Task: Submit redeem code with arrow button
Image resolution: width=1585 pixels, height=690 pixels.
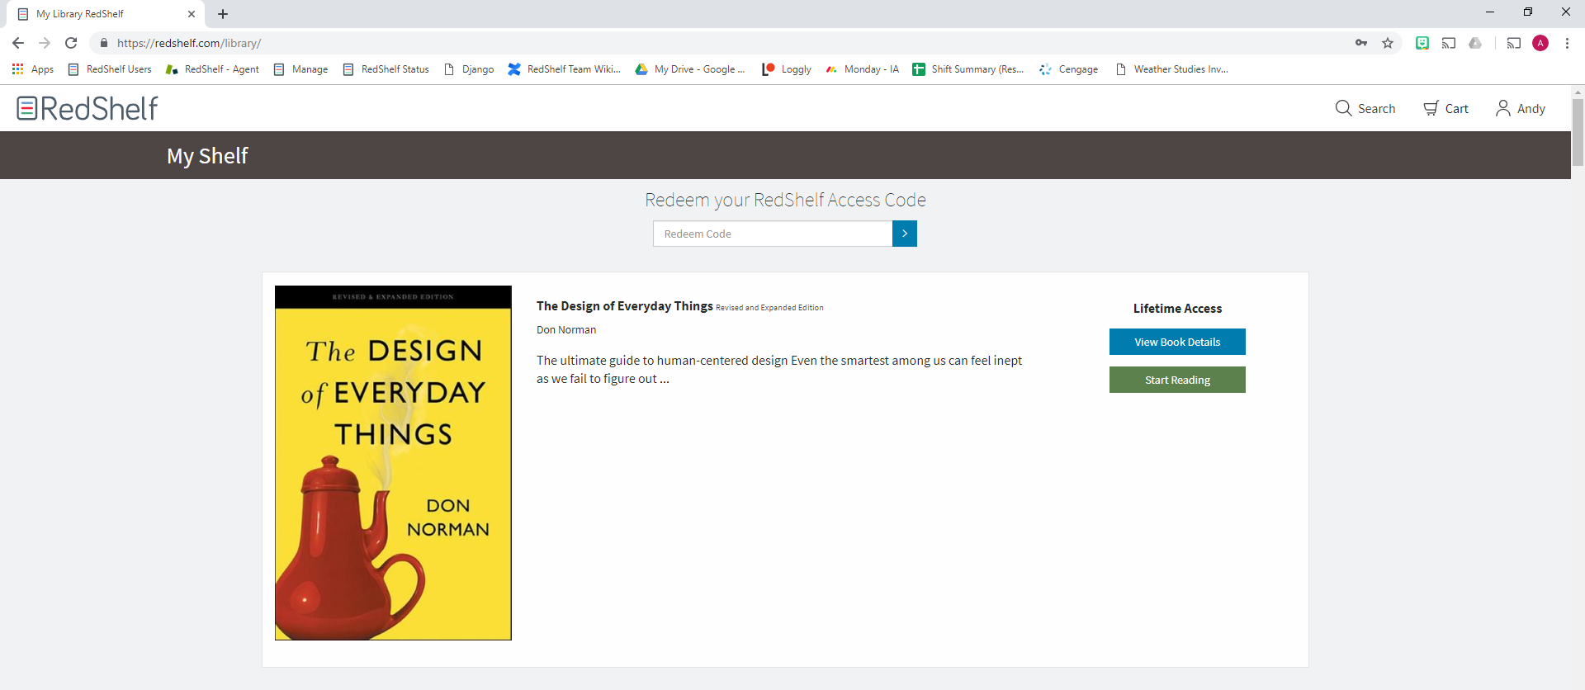Action: [x=905, y=234]
